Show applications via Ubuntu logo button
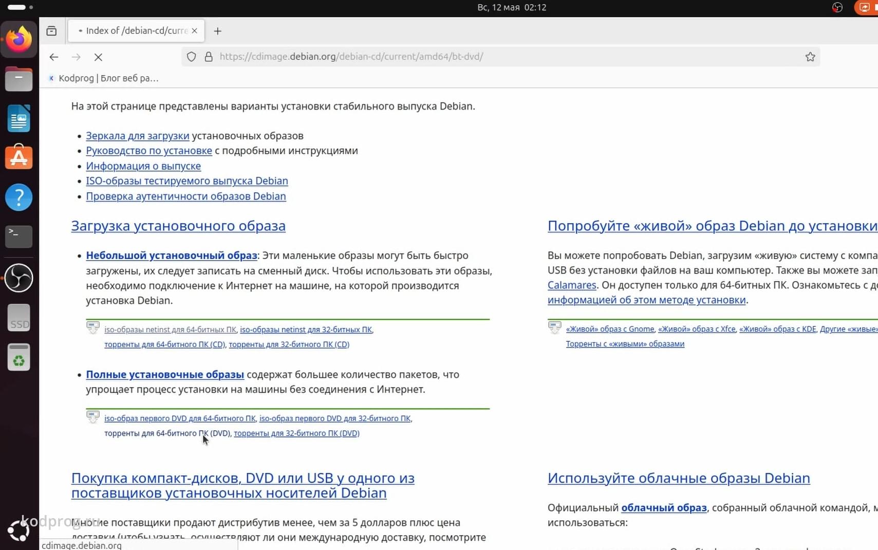Viewport: 878px width, 550px height. point(19,531)
